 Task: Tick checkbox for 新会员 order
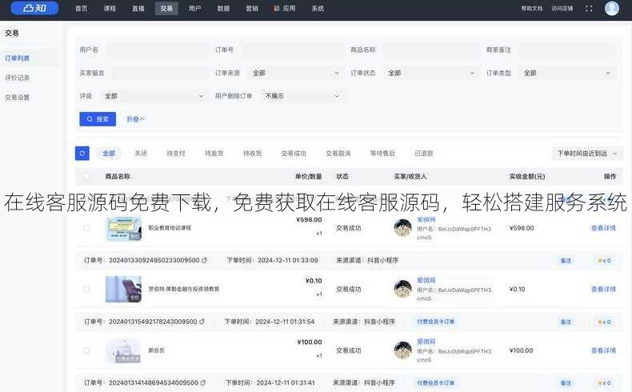click(x=86, y=350)
